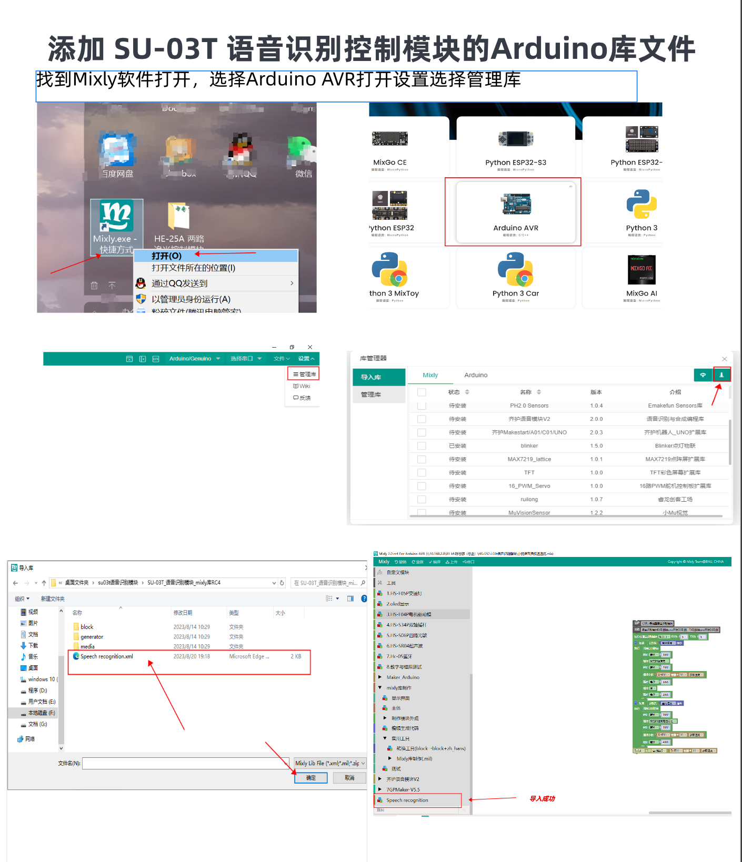742x862 pixels.
Task: Select the Arduino AVR board card
Action: pyautogui.click(x=516, y=212)
